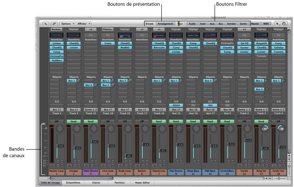This screenshot has width=294, height=187.
Task: Mute the Vocals channel
Action: pyautogui.click(x=249, y=161)
